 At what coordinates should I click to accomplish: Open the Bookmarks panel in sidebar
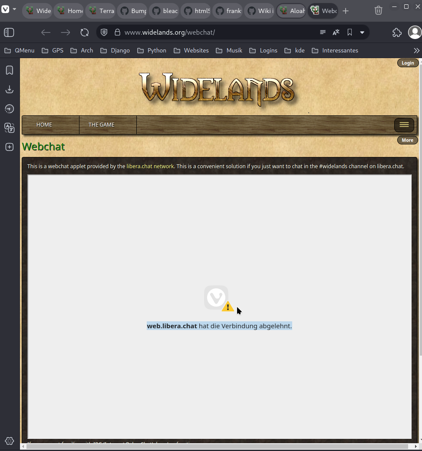tap(10, 70)
